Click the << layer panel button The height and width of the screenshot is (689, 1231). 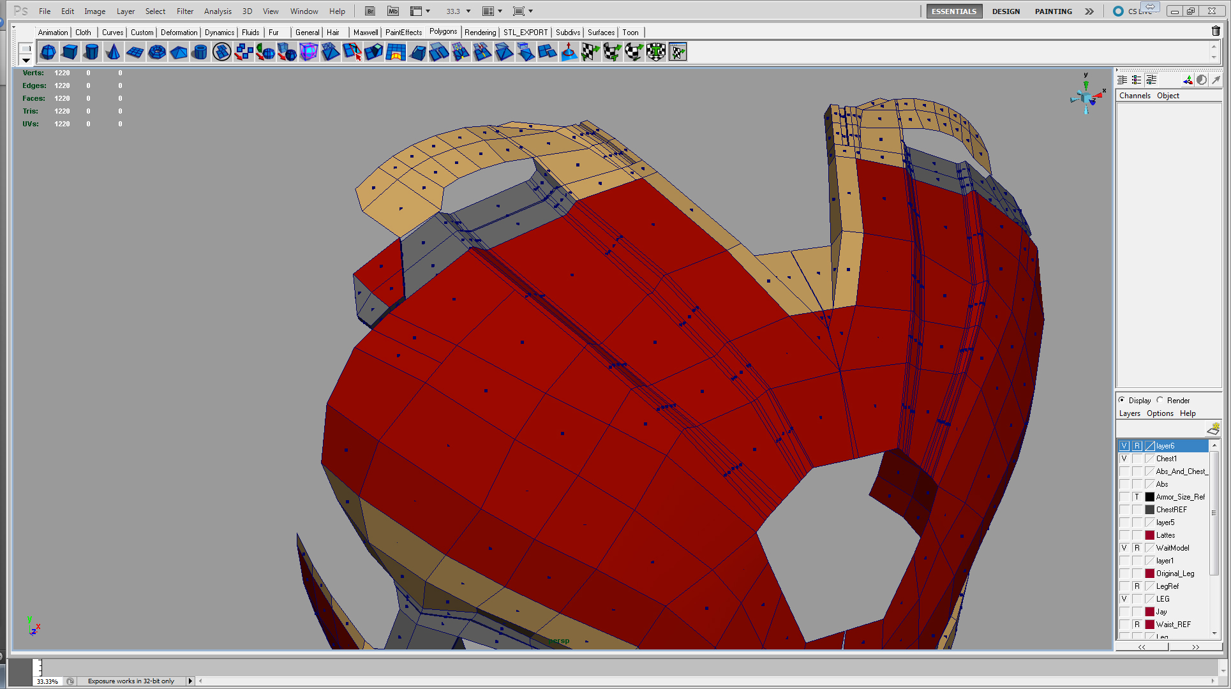pyautogui.click(x=1142, y=646)
